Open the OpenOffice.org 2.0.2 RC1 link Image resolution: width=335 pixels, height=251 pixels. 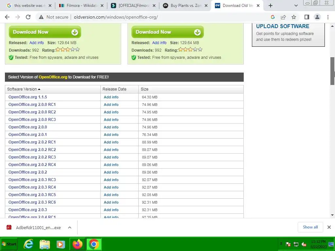[32, 142]
